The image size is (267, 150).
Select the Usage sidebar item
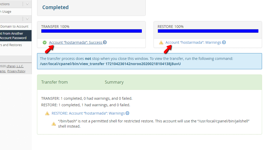[16, 11]
